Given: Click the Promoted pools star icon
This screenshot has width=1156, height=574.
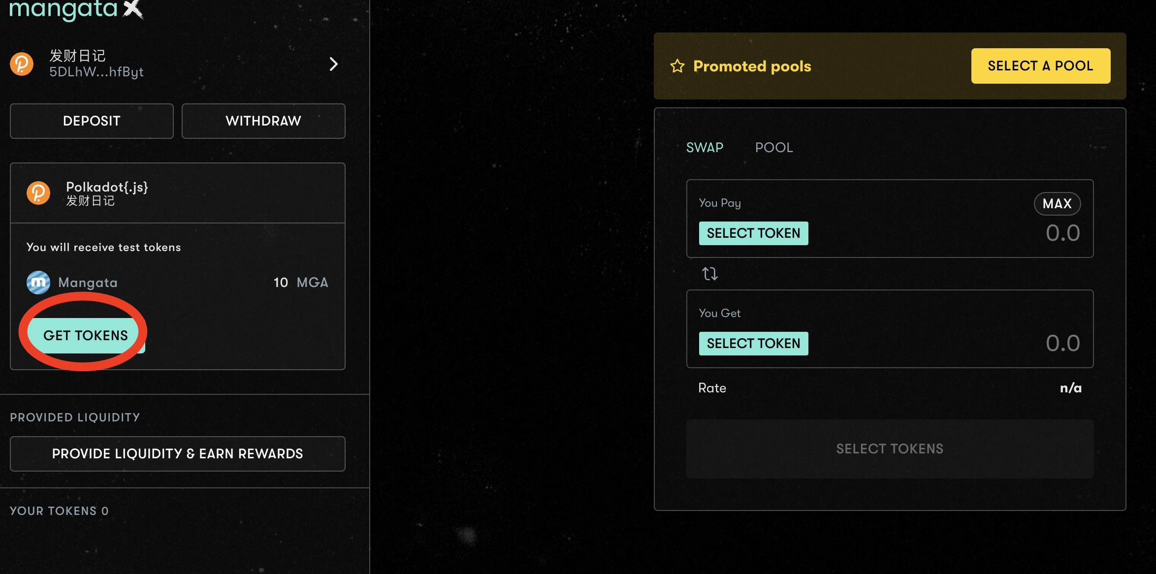Looking at the screenshot, I should (677, 66).
